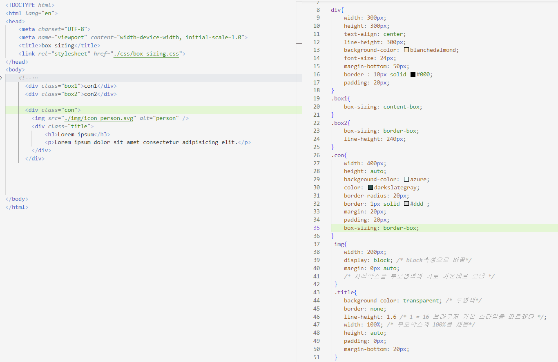Click the width 100% value
The image size is (558, 362).
click(x=373, y=325)
